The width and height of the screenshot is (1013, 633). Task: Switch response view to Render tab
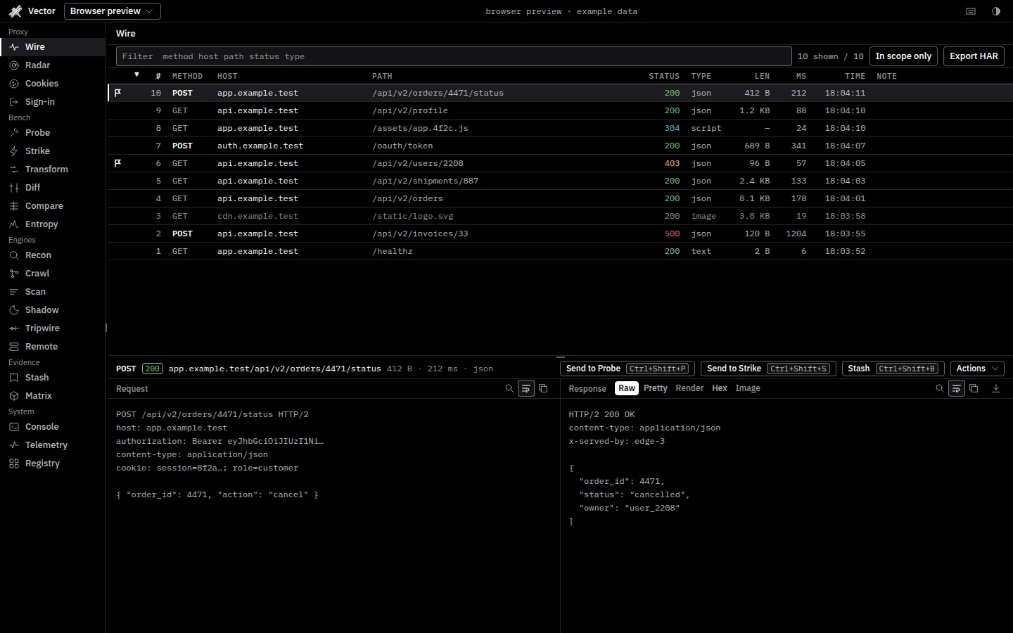point(689,388)
